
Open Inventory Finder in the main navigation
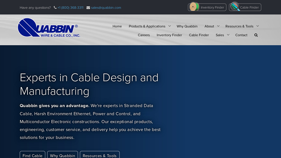[x=169, y=35]
